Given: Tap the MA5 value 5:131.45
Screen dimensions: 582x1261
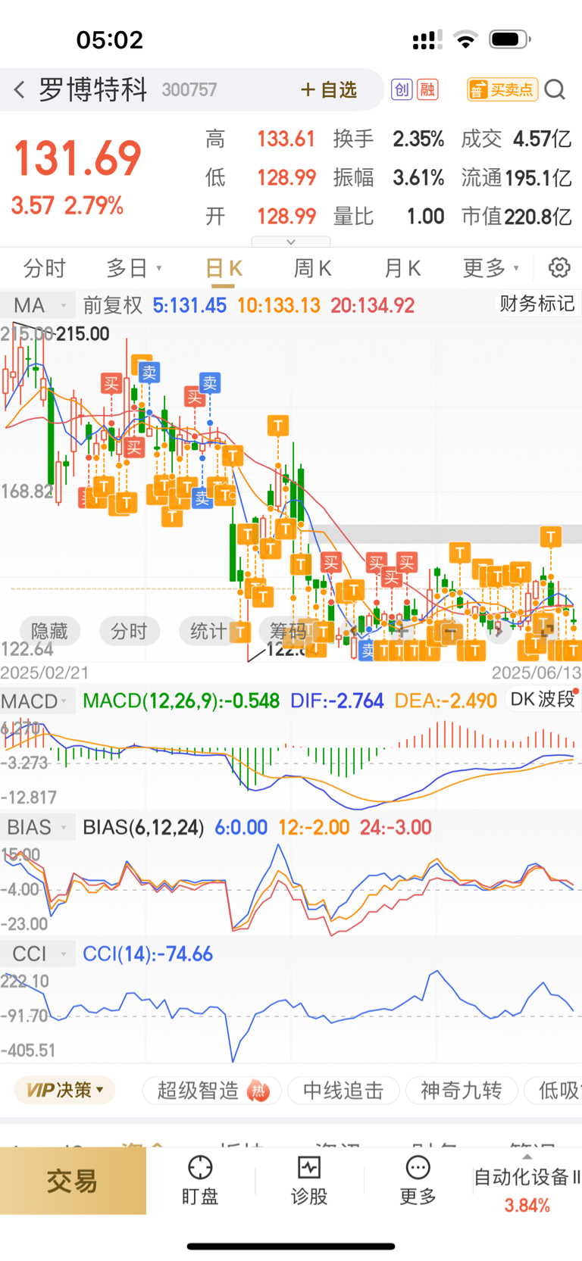Looking at the screenshot, I should pyautogui.click(x=189, y=305).
